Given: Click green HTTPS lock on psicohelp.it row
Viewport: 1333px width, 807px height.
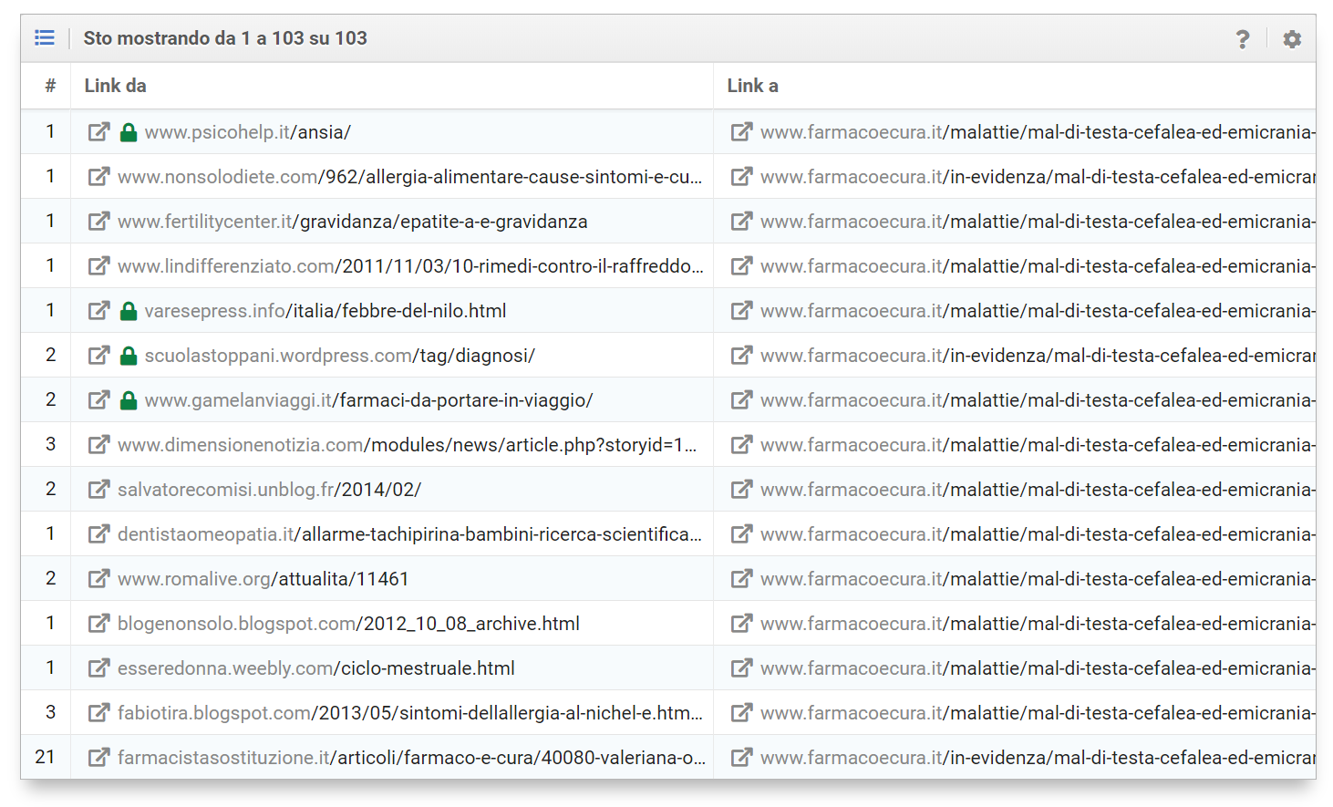Looking at the screenshot, I should [x=129, y=132].
